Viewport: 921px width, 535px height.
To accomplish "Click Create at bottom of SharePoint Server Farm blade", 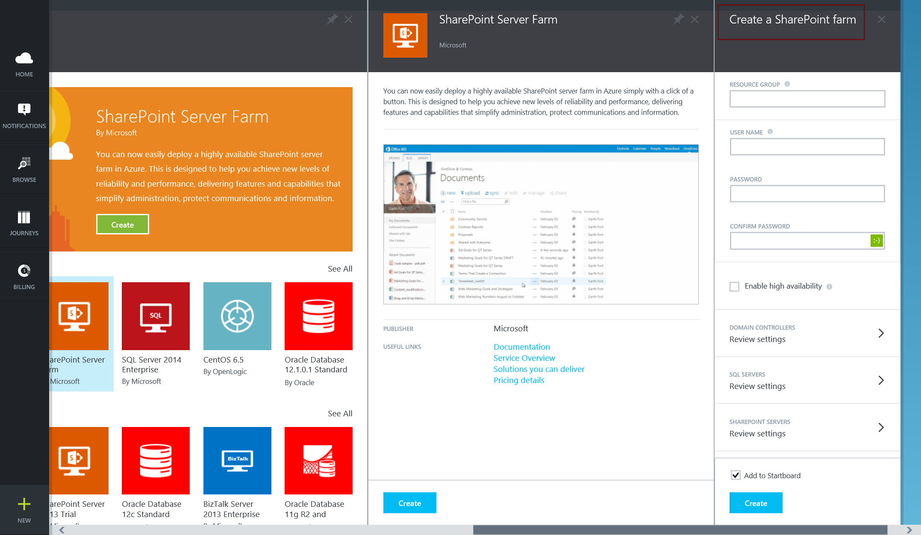I will point(409,503).
